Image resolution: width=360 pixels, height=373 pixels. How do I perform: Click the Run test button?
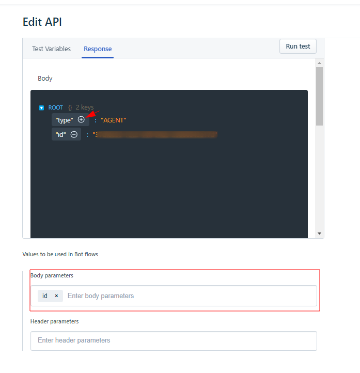point(298,46)
